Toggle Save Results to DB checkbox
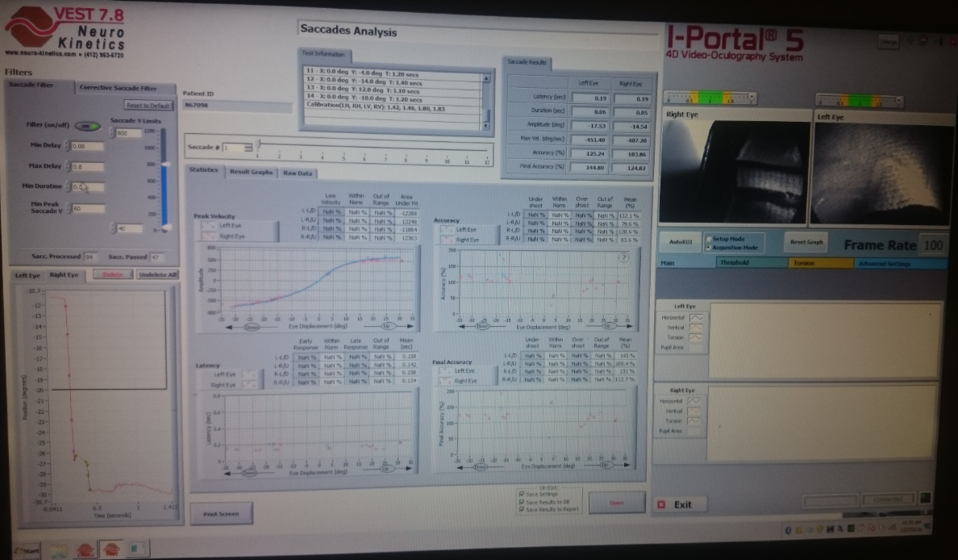The width and height of the screenshot is (958, 560). [521, 502]
